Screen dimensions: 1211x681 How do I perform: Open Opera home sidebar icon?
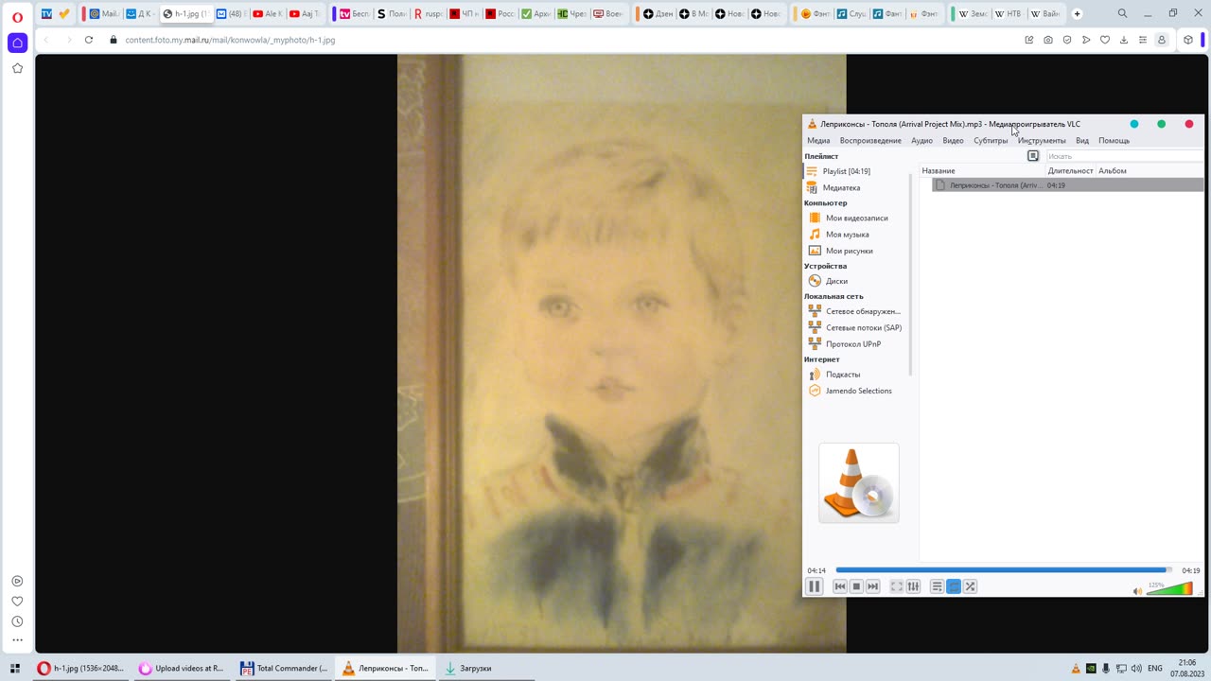click(x=17, y=44)
